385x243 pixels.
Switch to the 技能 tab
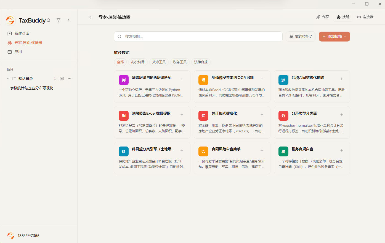coord(343,17)
